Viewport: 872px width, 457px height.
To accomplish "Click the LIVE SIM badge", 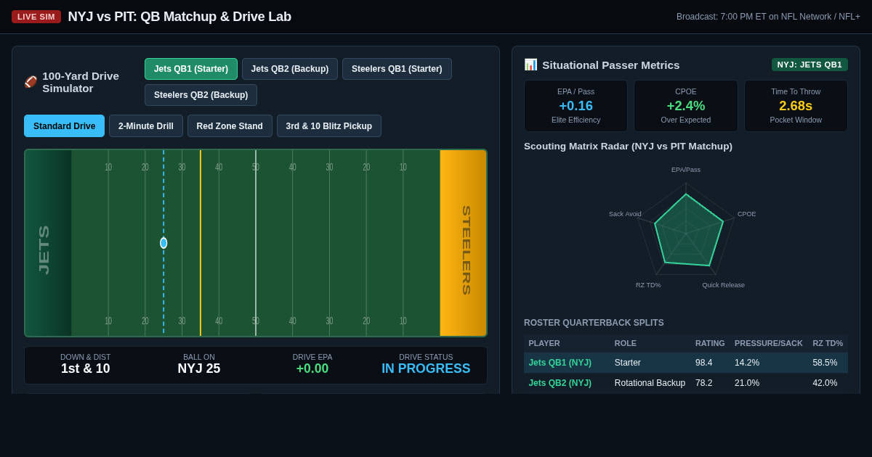I will [x=36, y=17].
